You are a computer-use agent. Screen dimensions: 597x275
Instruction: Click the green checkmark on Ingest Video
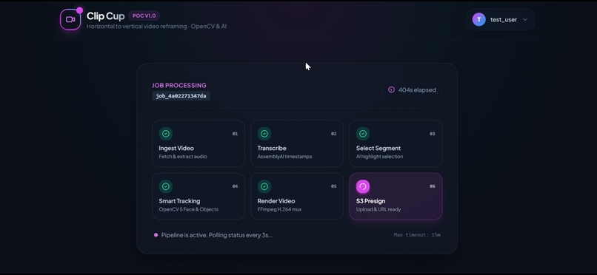166,134
